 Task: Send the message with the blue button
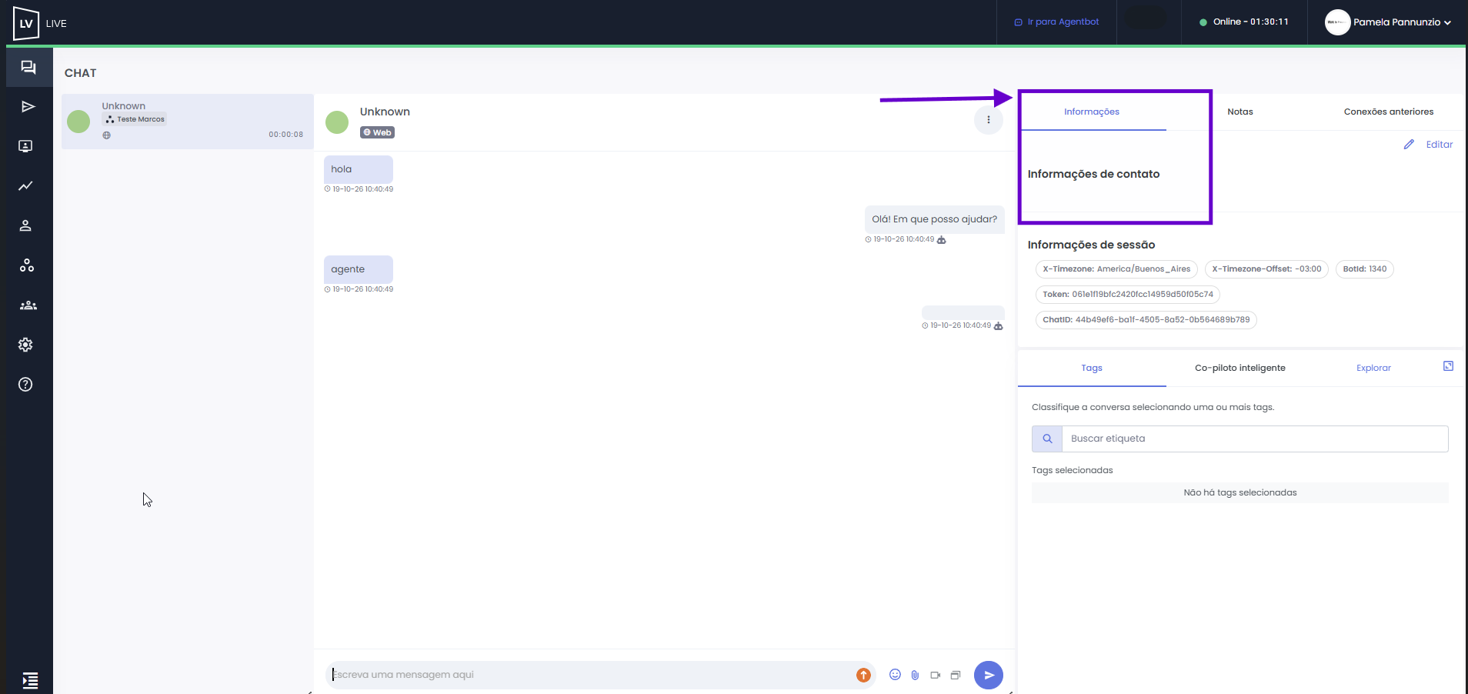tap(989, 675)
